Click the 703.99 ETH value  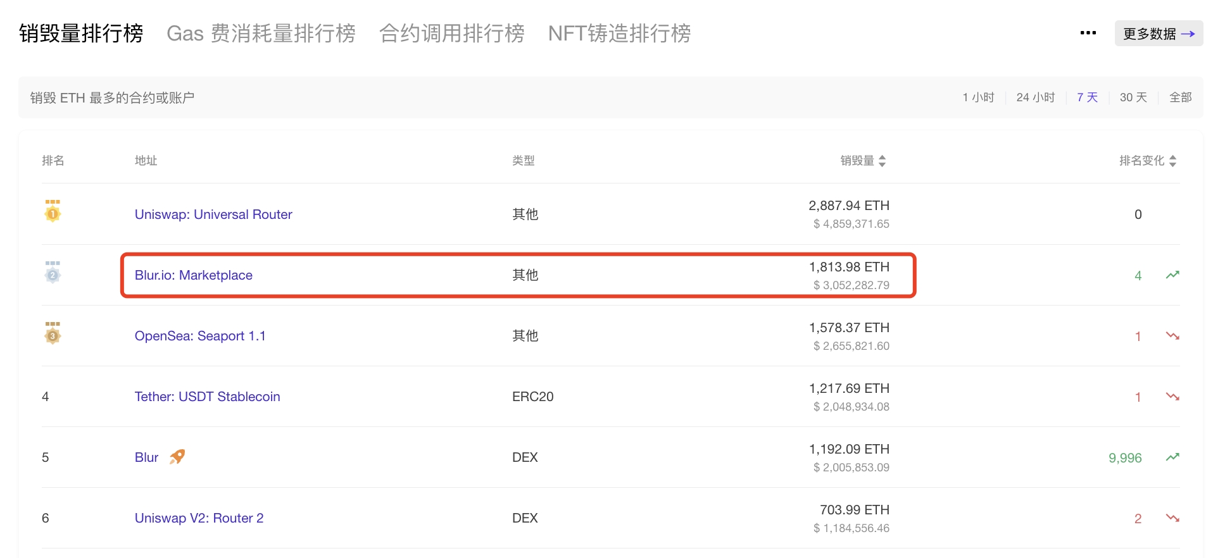click(x=855, y=510)
